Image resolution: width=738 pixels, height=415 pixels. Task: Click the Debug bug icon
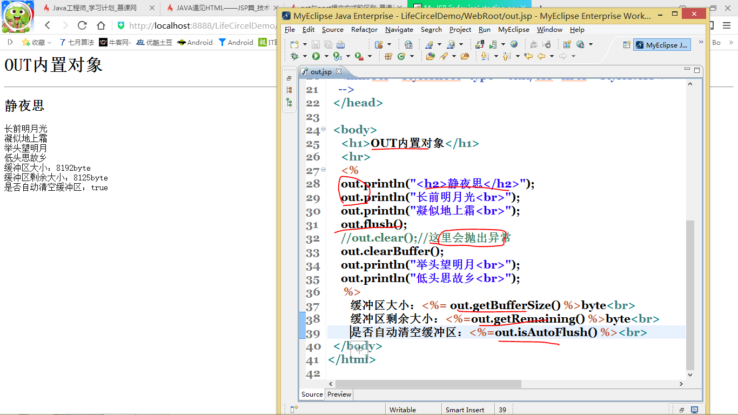click(x=294, y=56)
